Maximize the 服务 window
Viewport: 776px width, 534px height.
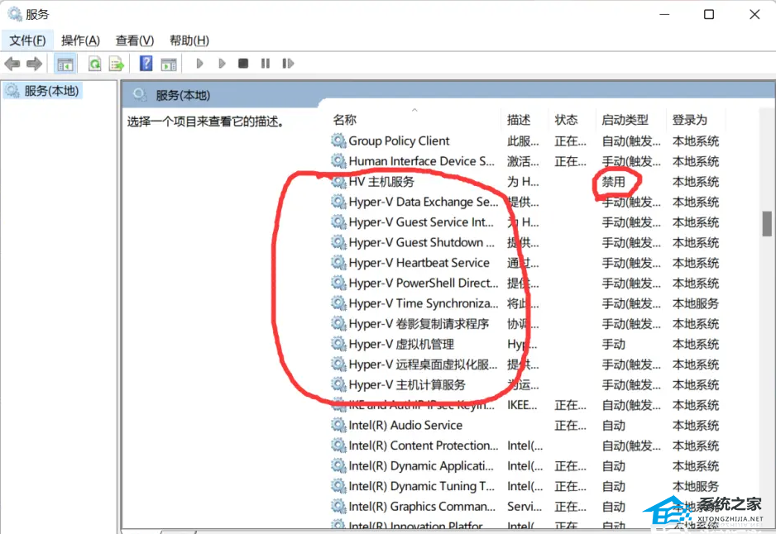tap(709, 14)
